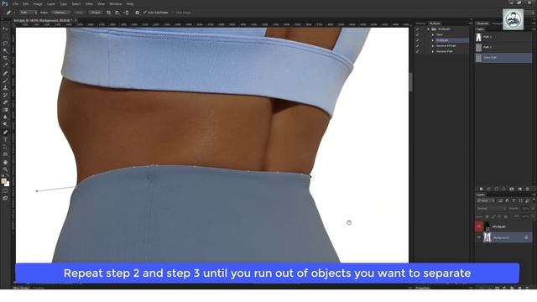This screenshot has height=302, width=537.
Task: Select the Horizontal Type tool
Action: click(x=5, y=139)
